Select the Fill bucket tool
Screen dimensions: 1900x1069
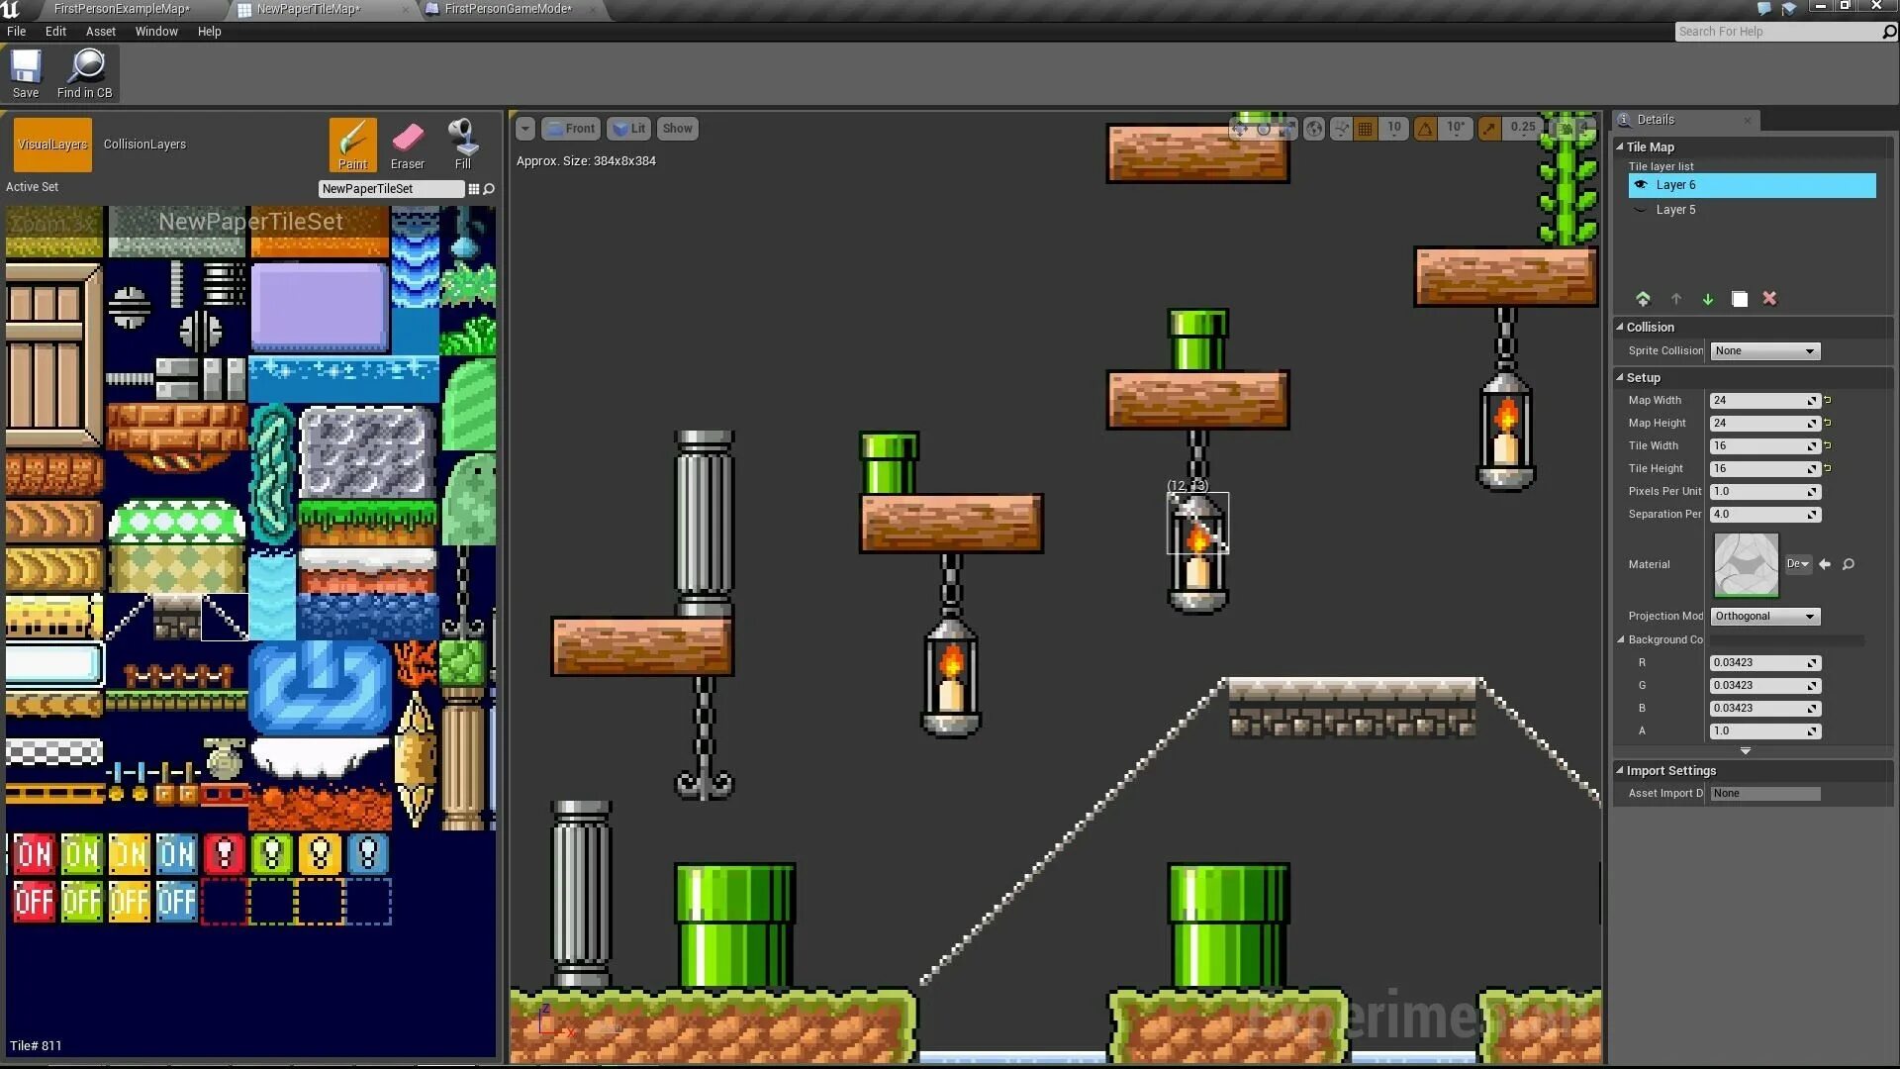click(462, 145)
